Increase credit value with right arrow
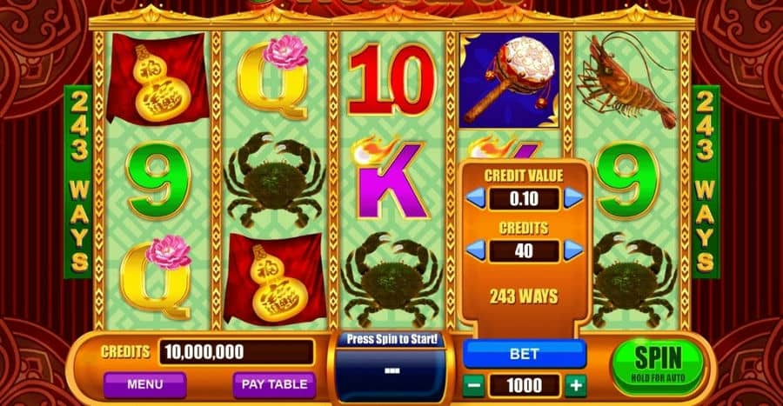Viewport: 783px width, 406px height. (572, 198)
